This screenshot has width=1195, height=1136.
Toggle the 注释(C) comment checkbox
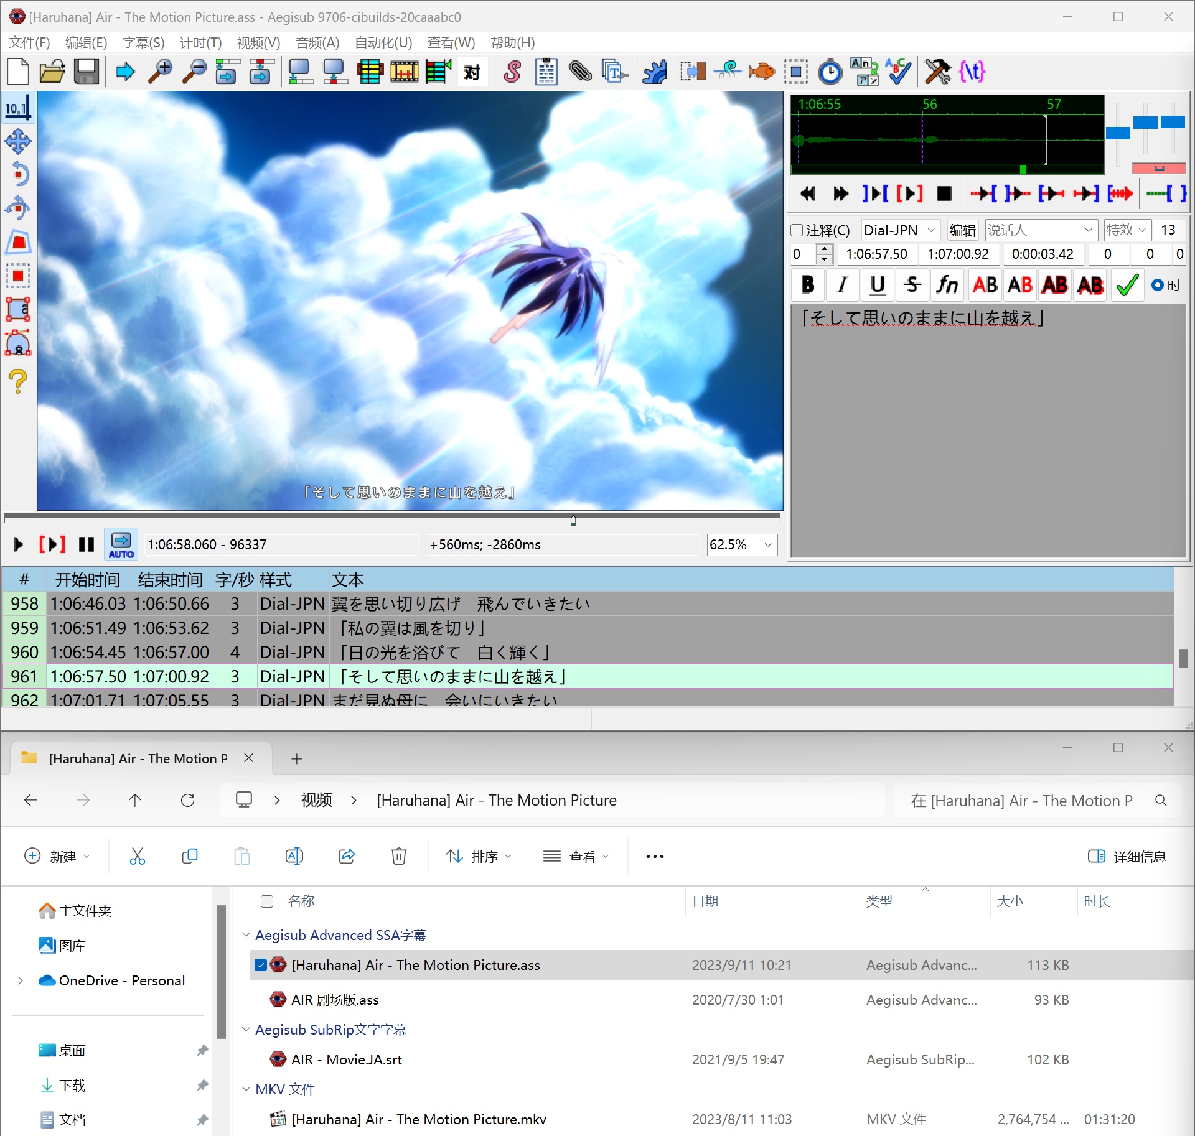click(797, 230)
